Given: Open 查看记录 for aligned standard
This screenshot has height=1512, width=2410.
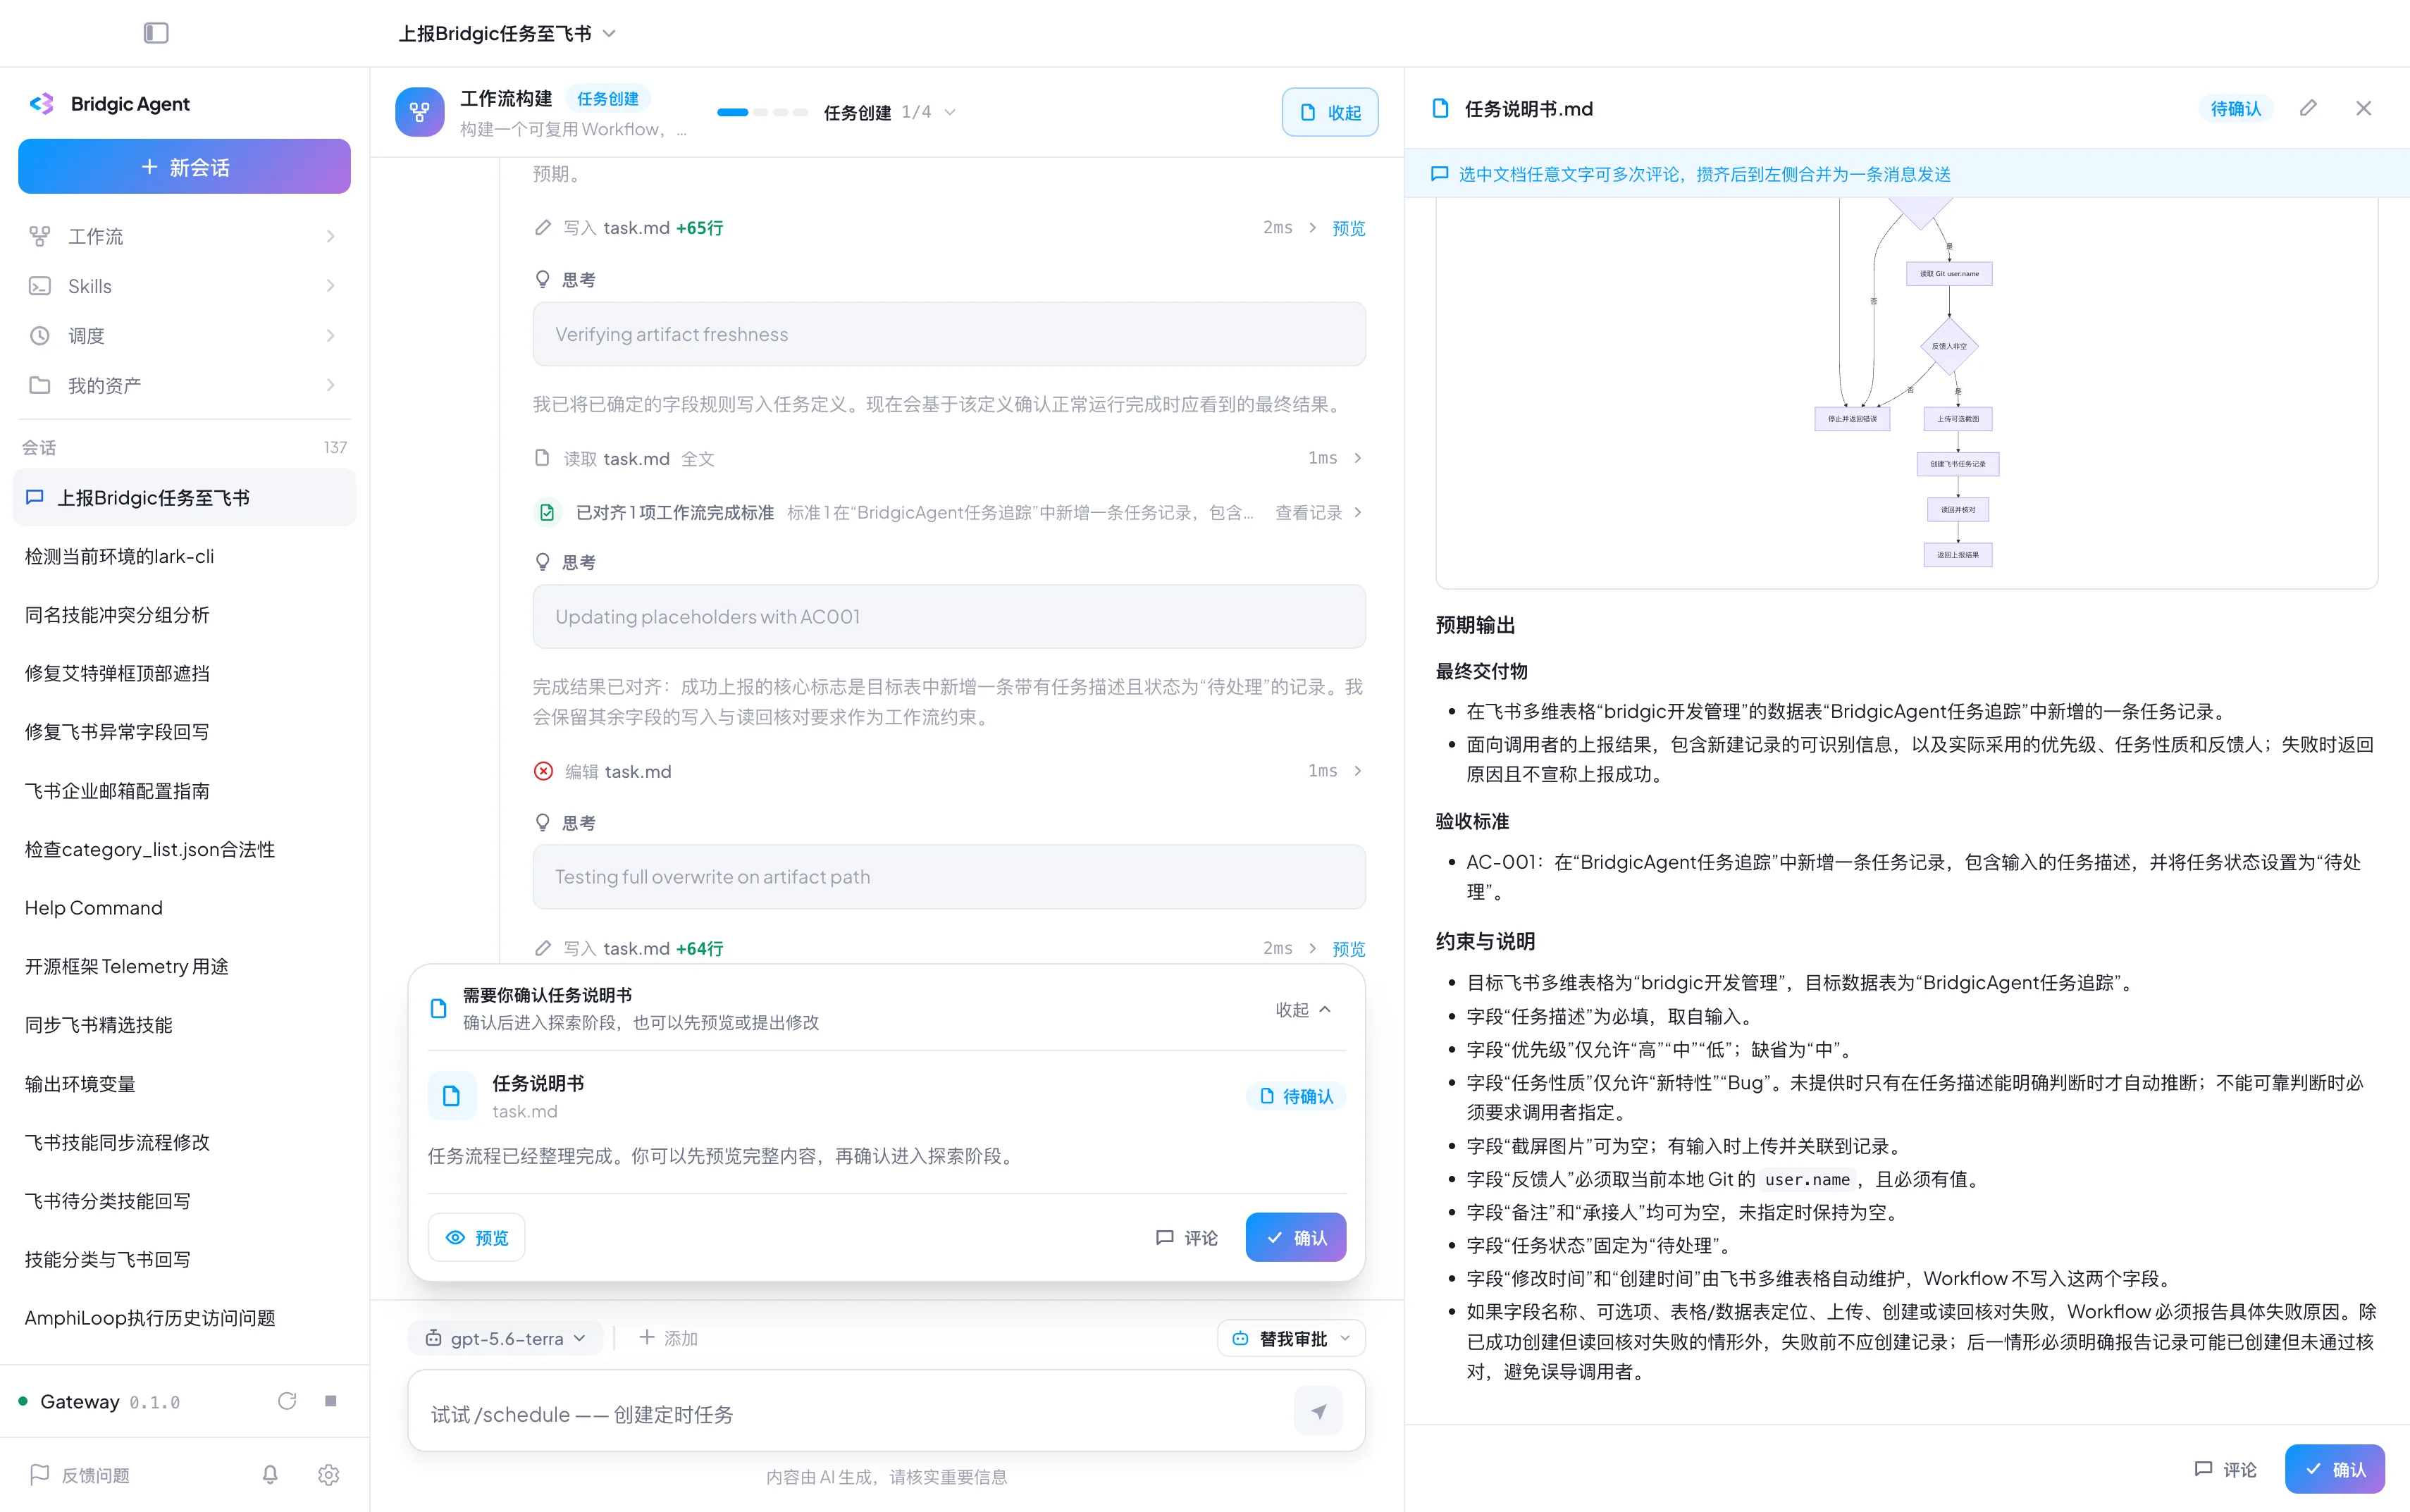Looking at the screenshot, I should coord(1318,512).
